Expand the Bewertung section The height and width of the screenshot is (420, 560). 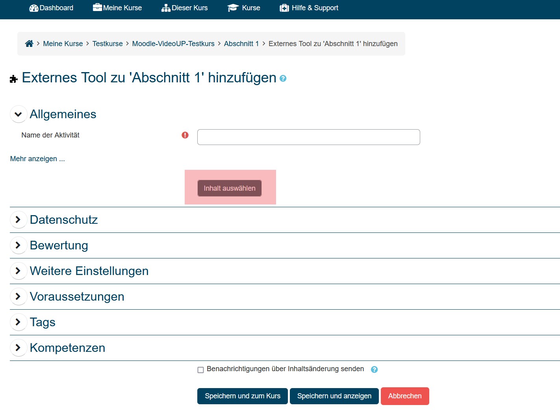pos(18,245)
